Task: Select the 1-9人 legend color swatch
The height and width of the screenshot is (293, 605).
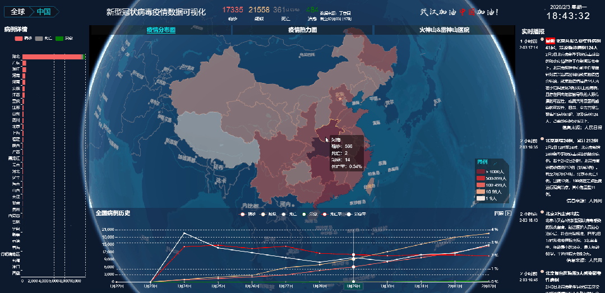Action: [x=481, y=198]
